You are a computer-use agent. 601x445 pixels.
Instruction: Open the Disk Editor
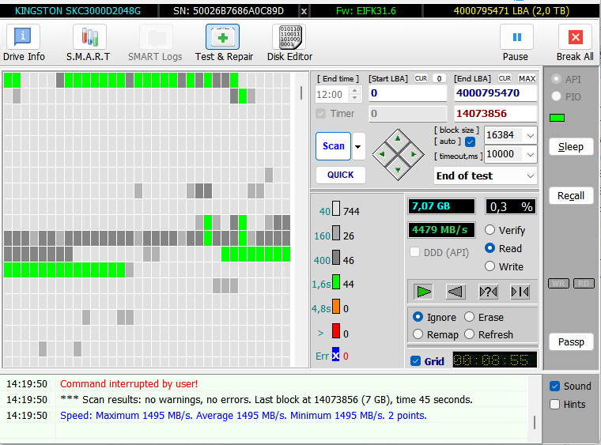click(289, 43)
